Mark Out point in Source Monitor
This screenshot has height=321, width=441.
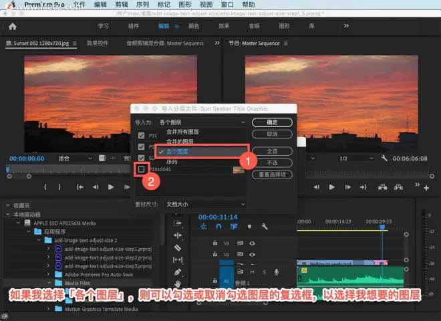point(59,187)
